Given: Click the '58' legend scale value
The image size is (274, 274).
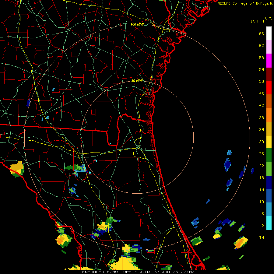Looking at the screenshot, I should coord(262,58).
